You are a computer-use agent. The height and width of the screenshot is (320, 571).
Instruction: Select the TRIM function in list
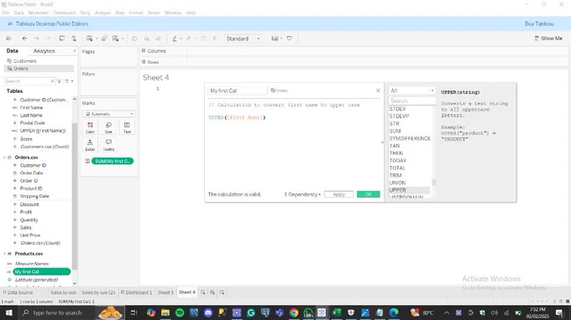396,175
